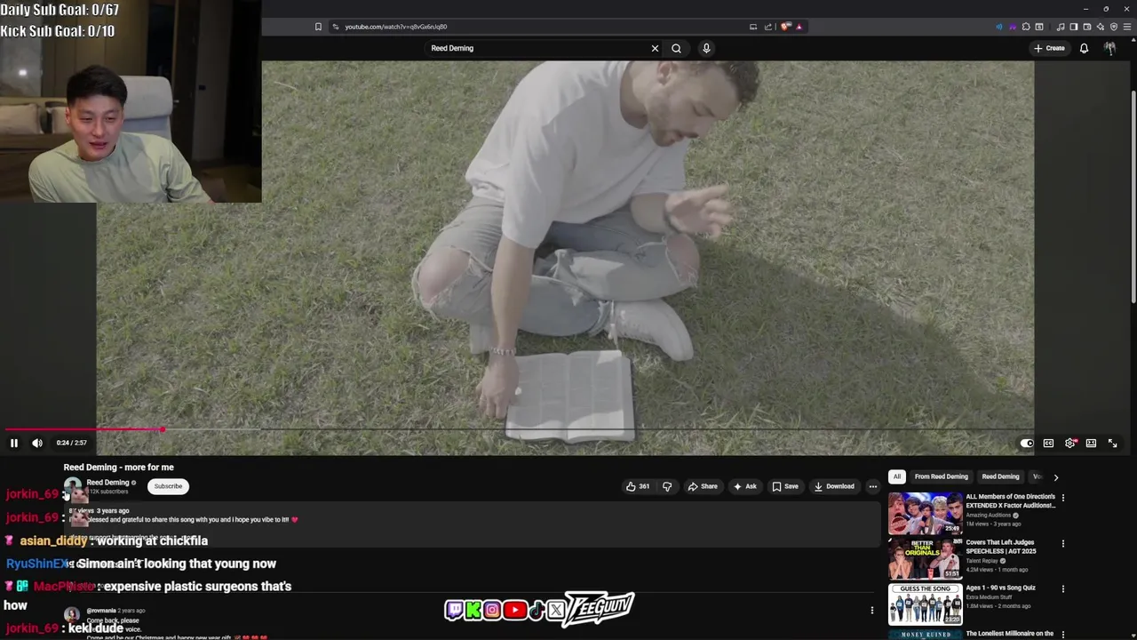Select the From Reed Deming chip

[941, 476]
